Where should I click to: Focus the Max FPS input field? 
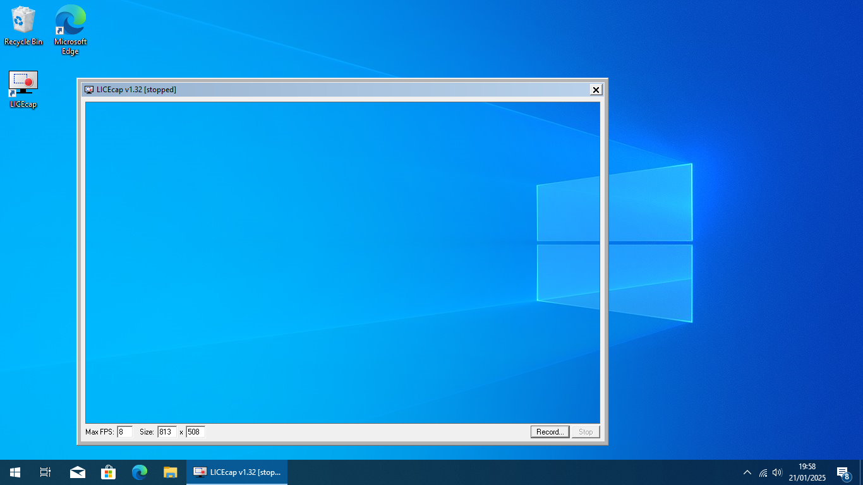124,432
